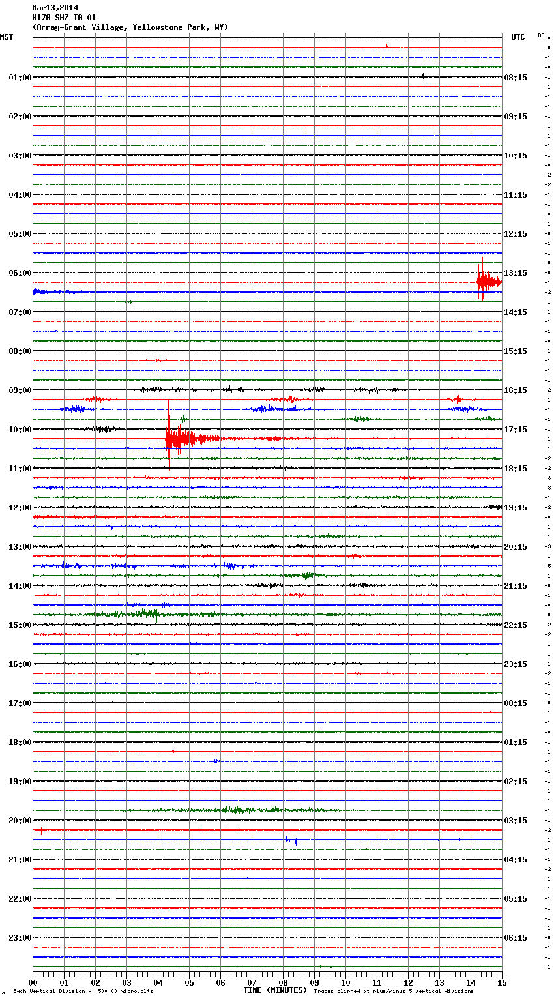Image resolution: width=554 pixels, height=1000 pixels.
Task: Select the 22:00 MST row label
Action: point(20,899)
